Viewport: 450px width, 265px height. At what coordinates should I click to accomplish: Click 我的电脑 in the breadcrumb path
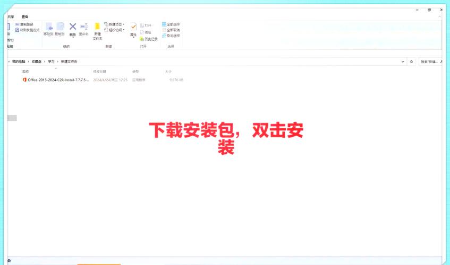(x=19, y=61)
